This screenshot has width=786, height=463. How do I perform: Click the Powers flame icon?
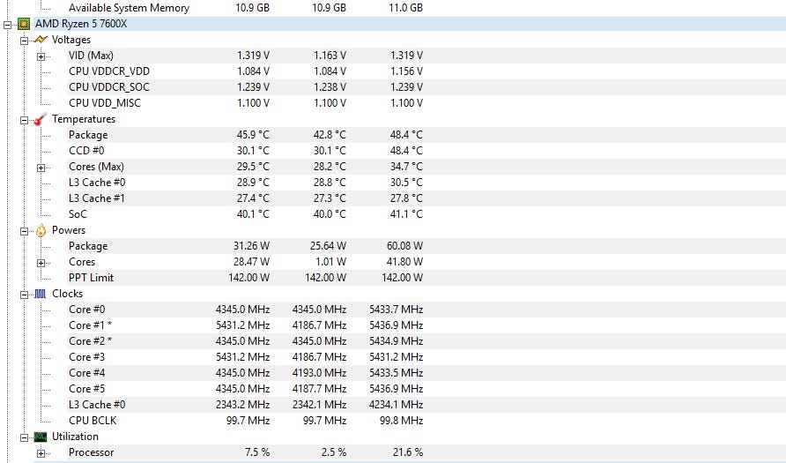tap(41, 230)
